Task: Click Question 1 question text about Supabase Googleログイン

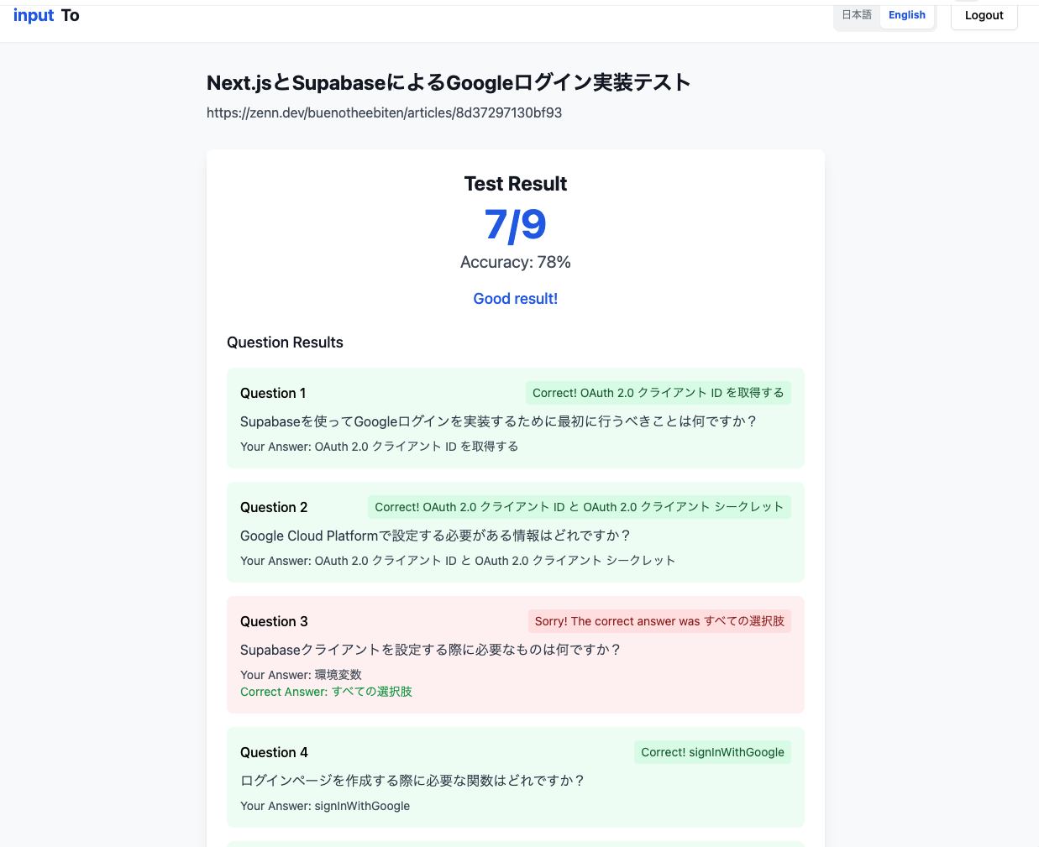Action: 499,421
